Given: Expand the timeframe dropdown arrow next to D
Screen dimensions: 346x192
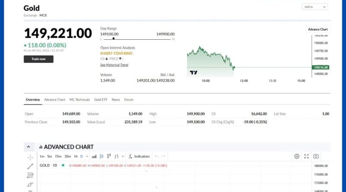Looking at the screenshot, I should pyautogui.click(x=87, y=156).
